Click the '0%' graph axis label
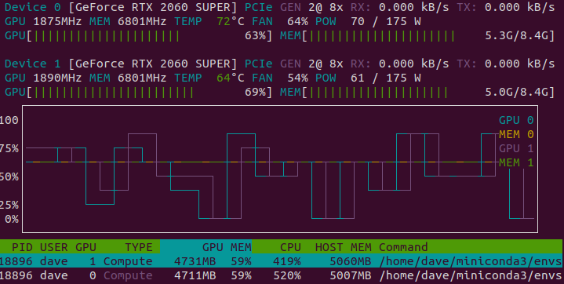 [x=12, y=219]
